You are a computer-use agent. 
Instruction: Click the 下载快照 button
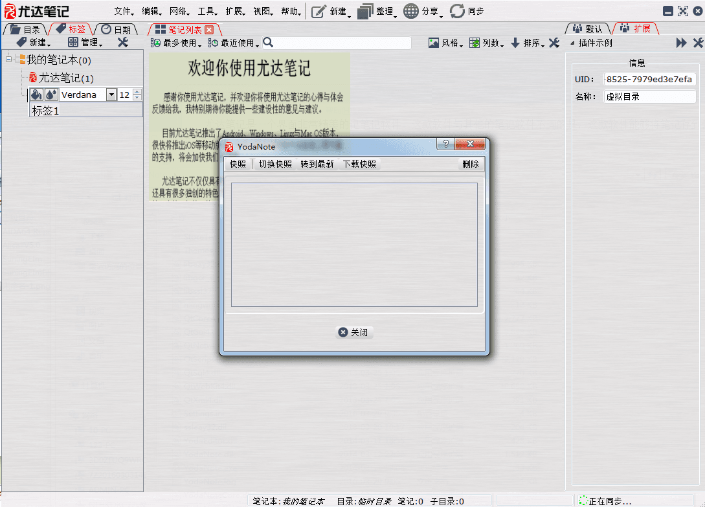(x=359, y=164)
